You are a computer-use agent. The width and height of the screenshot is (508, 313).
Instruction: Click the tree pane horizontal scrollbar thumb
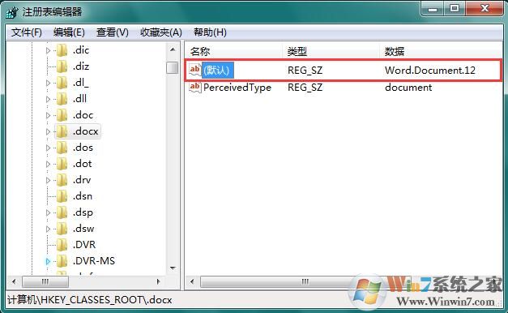tap(45, 281)
